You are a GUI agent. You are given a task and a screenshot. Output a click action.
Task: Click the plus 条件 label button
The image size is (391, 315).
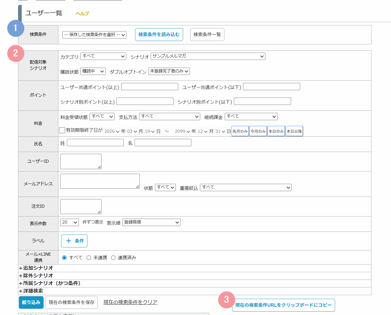point(74,241)
